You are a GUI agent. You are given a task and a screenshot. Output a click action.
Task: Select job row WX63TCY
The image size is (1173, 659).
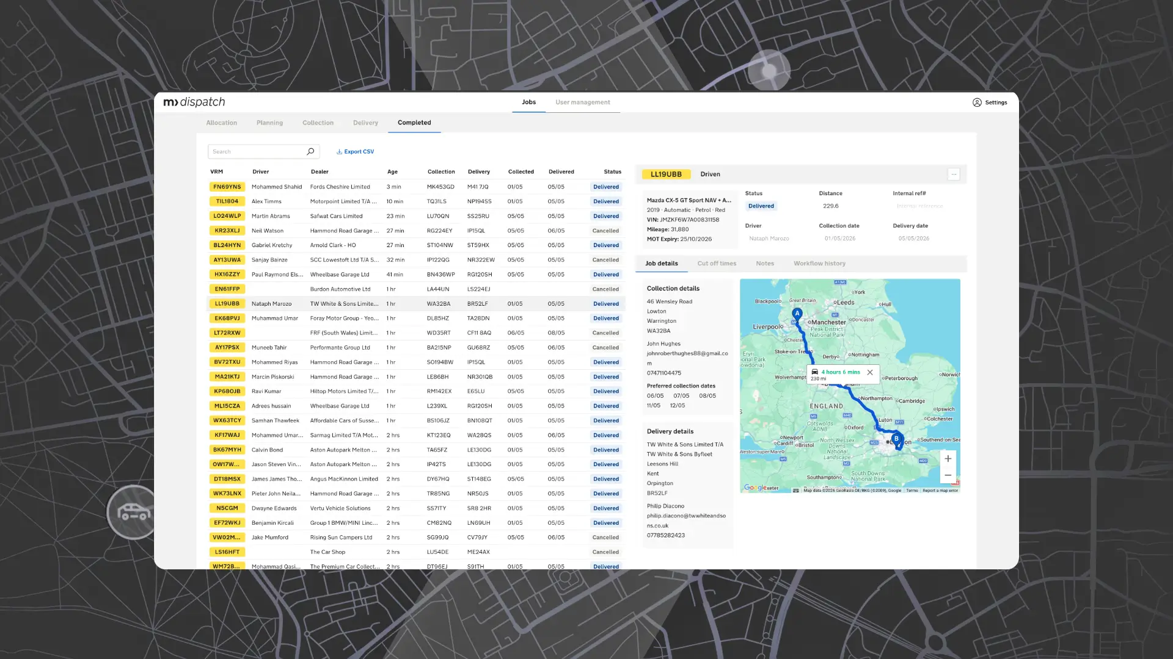415,421
